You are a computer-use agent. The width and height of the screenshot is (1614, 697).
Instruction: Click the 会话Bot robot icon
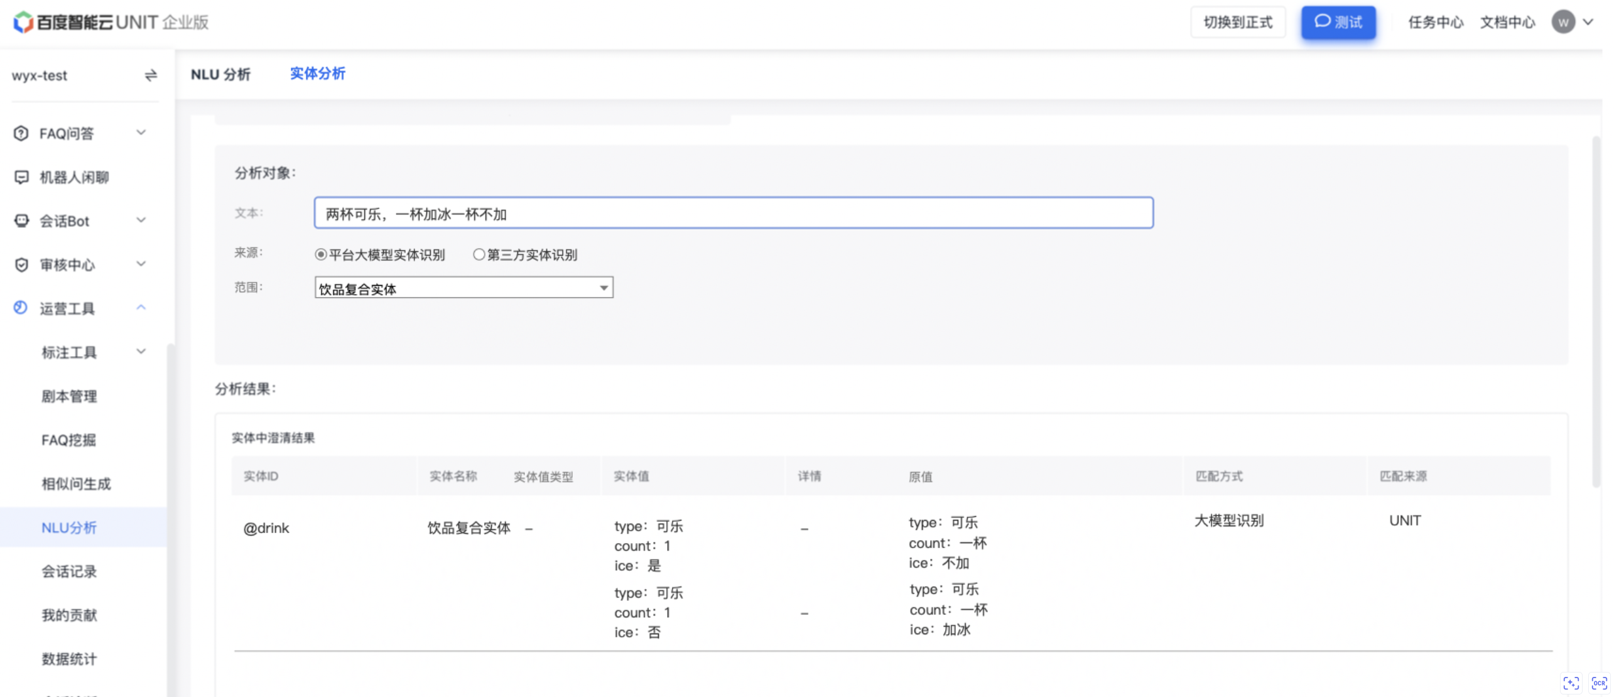(x=21, y=221)
